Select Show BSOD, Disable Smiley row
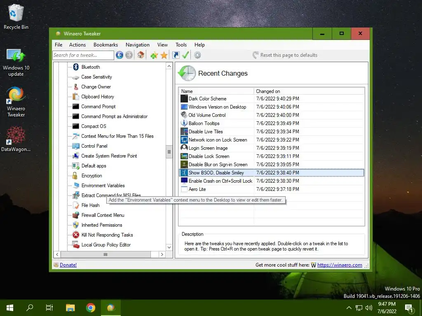 [x=272, y=173]
